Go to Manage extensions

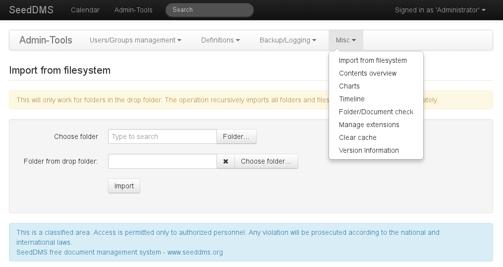click(x=369, y=125)
